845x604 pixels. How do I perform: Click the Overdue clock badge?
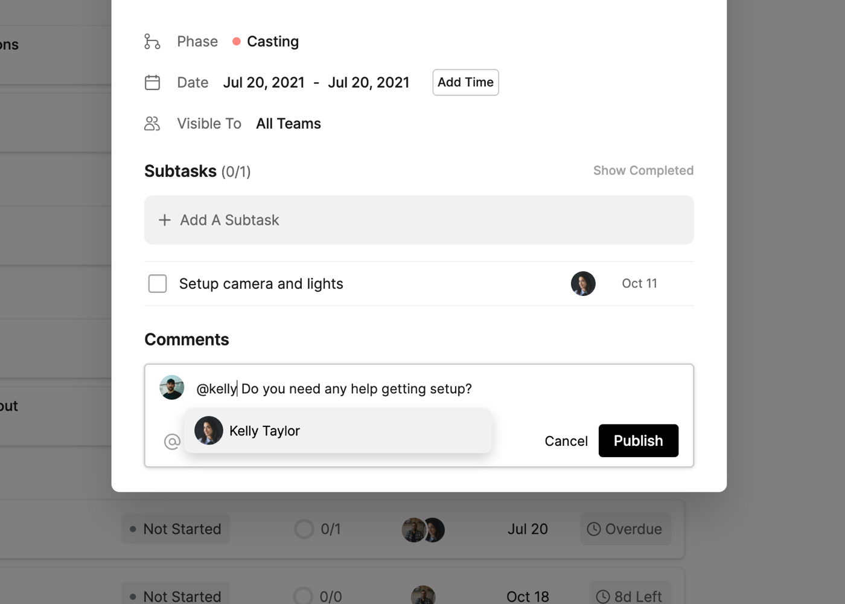pos(625,529)
